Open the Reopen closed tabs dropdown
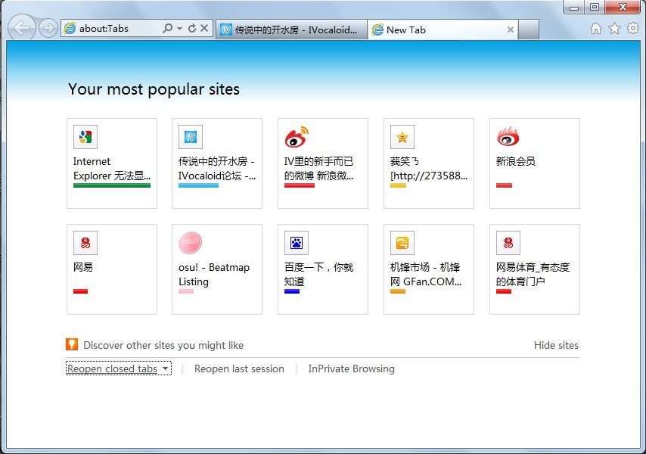The height and width of the screenshot is (454, 646). (x=119, y=368)
